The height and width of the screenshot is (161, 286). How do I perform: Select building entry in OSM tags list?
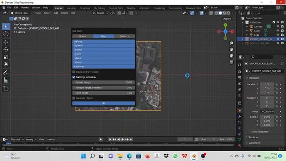click(104, 42)
